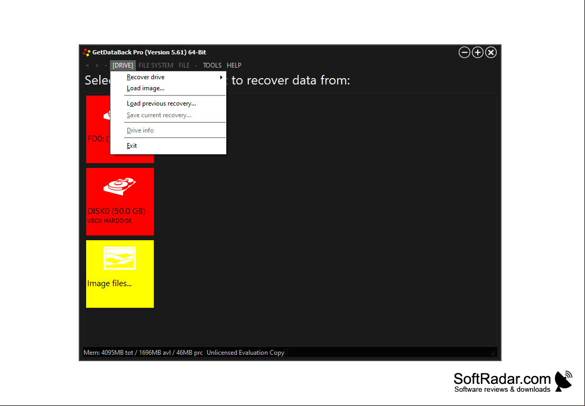Select the Drive info menu item
The height and width of the screenshot is (406, 585).
pyautogui.click(x=168, y=130)
